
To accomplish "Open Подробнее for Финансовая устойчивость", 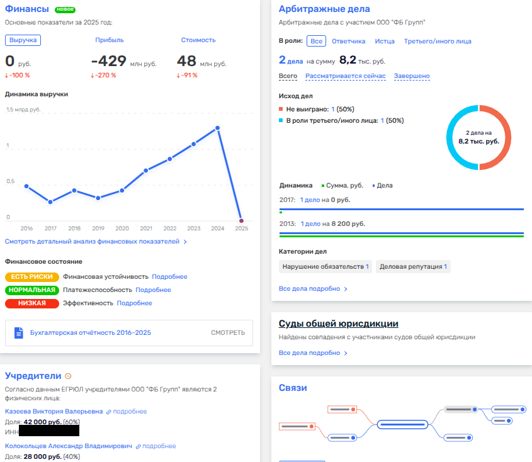I will click(169, 276).
